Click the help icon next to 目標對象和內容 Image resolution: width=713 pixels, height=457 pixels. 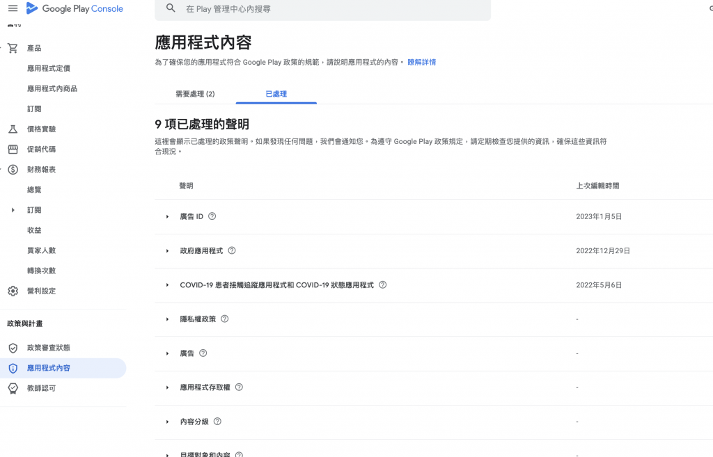[240, 454]
